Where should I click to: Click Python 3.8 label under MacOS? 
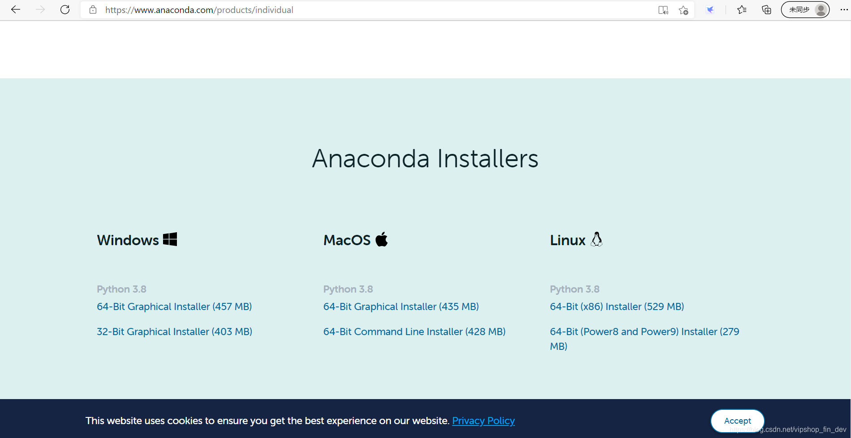[348, 289]
